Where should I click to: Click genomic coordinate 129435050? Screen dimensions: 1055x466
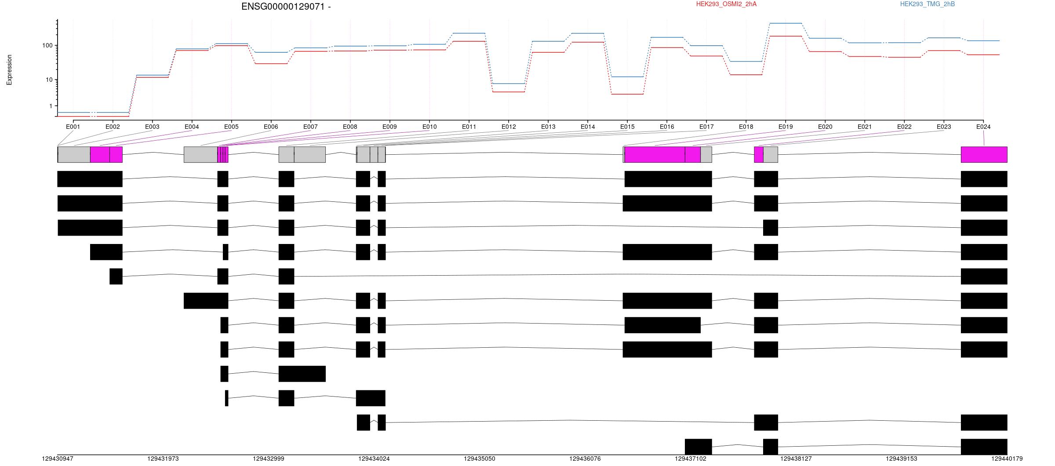pyautogui.click(x=480, y=459)
